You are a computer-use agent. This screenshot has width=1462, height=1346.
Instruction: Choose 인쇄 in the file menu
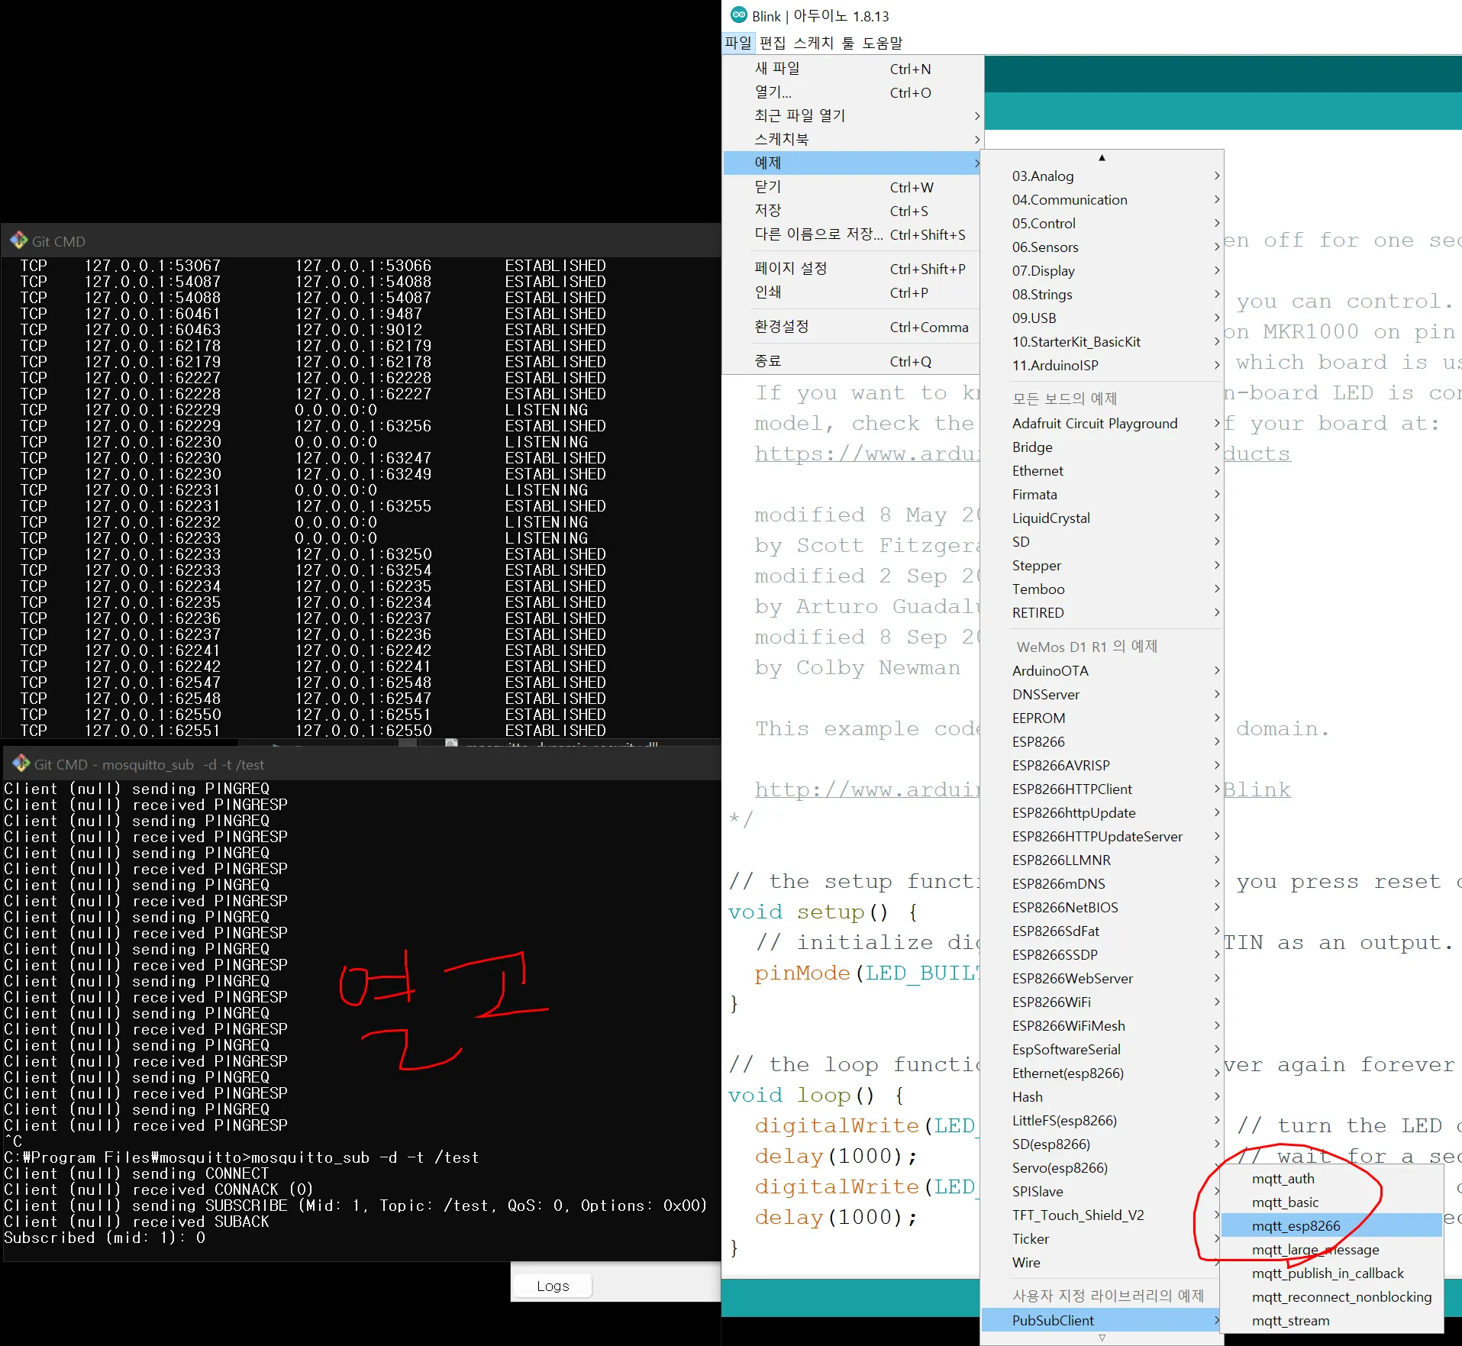851,292
